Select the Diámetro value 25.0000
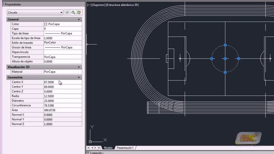The width and height of the screenshot is (274, 154). (63, 101)
